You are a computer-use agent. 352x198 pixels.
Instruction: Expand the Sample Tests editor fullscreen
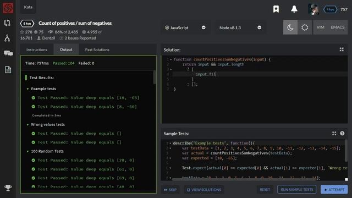(334, 133)
